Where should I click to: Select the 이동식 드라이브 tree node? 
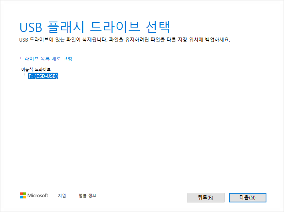(36, 69)
